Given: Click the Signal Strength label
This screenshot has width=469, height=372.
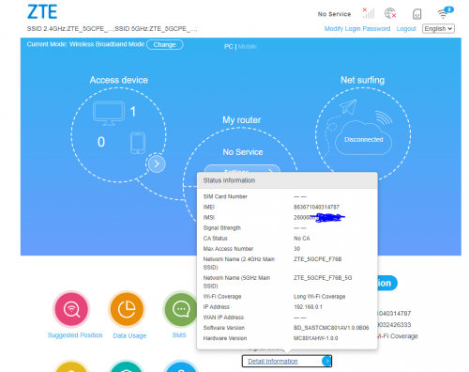Looking at the screenshot, I should [222, 228].
